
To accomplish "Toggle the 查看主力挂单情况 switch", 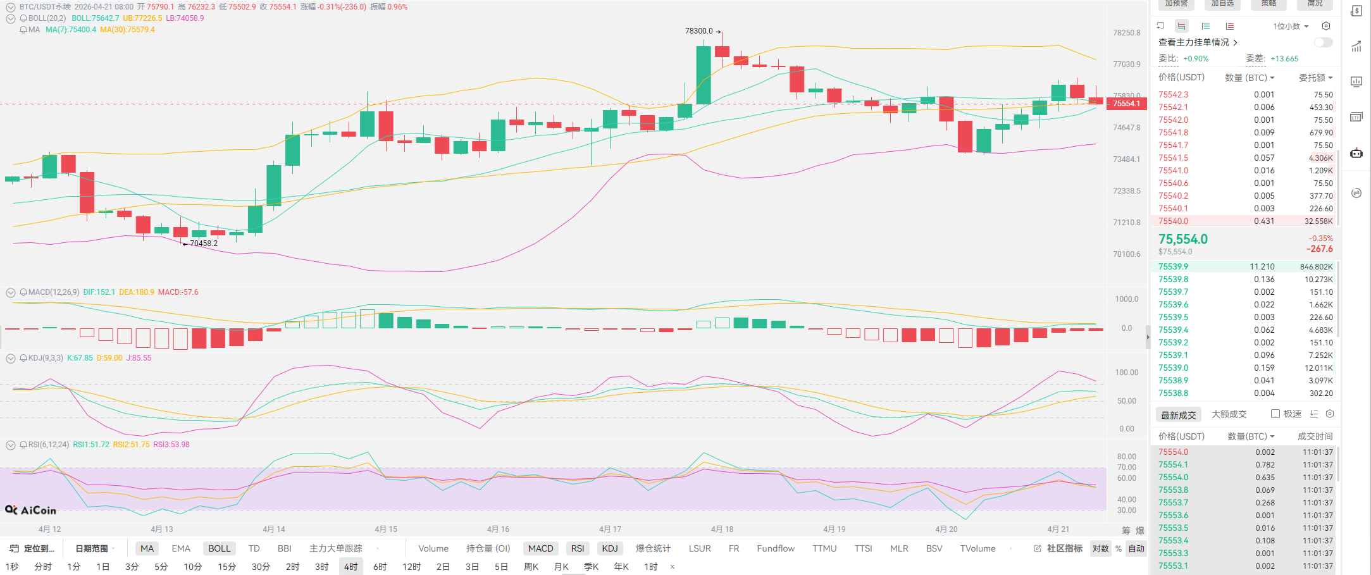I will tap(1323, 42).
